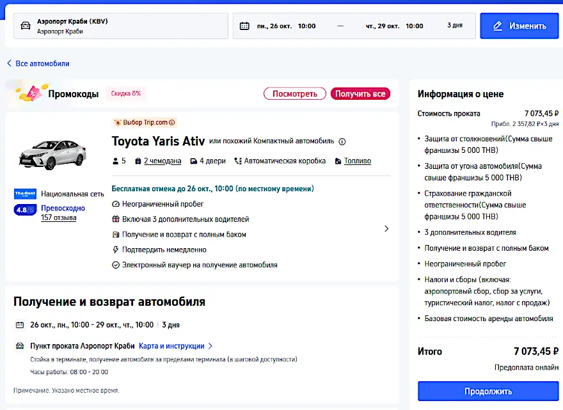Image resolution: width=563 pixels, height=410 pixels.
Task: Click the fuel pump icon for full tank
Action: click(116, 235)
